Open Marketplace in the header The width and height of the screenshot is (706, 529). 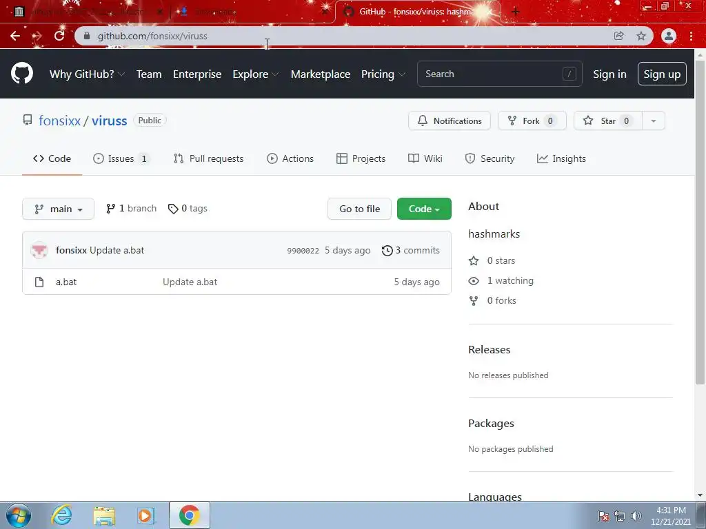(321, 74)
